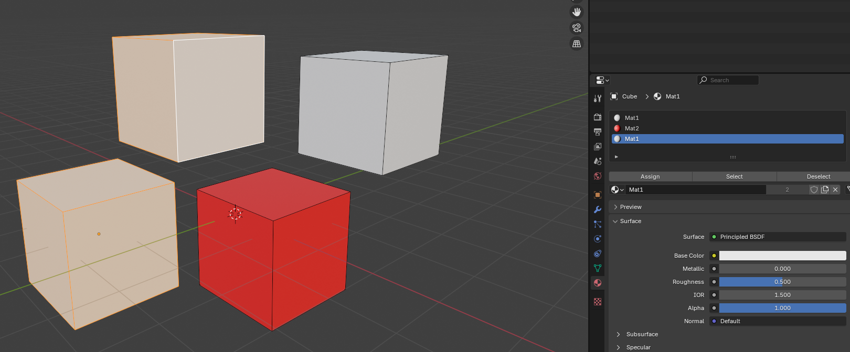Screen dimensions: 850x352
Task: Toggle the fake user shield
Action: click(814, 190)
